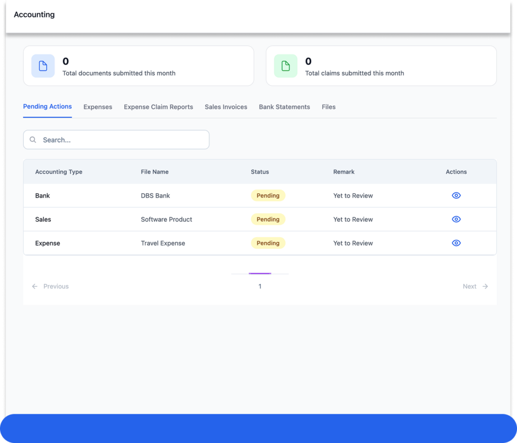Switch to the Pending Actions tab

[47, 106]
